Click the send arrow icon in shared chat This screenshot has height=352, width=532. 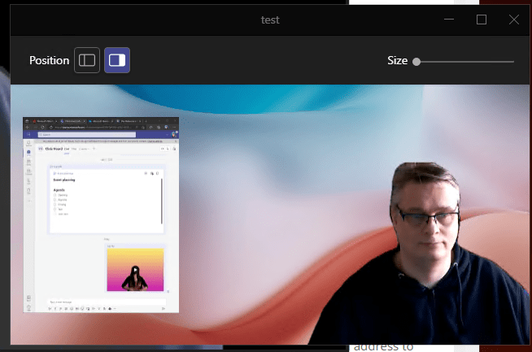(164, 309)
